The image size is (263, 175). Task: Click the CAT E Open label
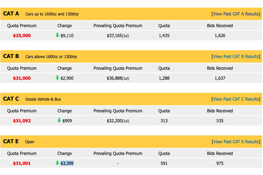[x=30, y=142]
